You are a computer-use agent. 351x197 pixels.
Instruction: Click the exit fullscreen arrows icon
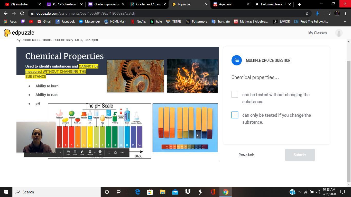(109, 153)
